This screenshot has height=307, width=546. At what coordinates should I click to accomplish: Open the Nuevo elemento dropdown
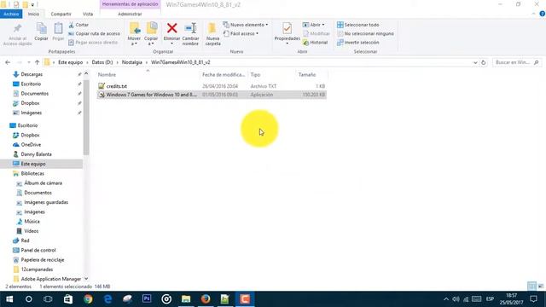click(x=246, y=25)
